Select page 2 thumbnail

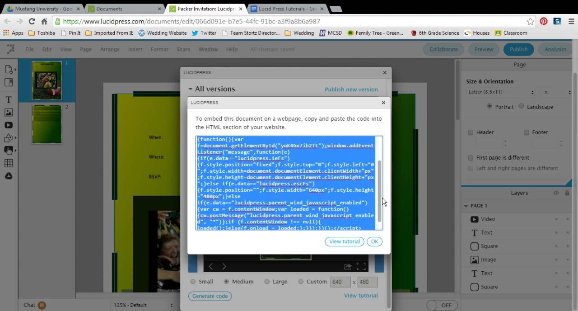tap(47, 124)
